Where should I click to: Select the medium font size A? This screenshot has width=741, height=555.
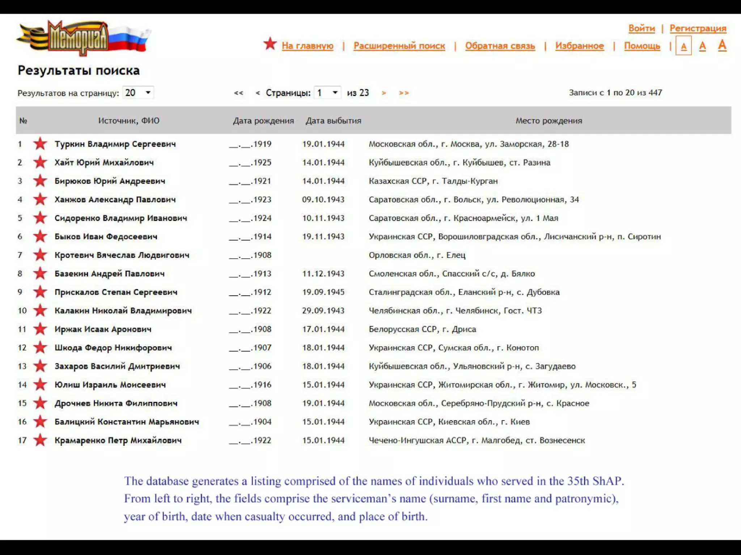tap(702, 46)
